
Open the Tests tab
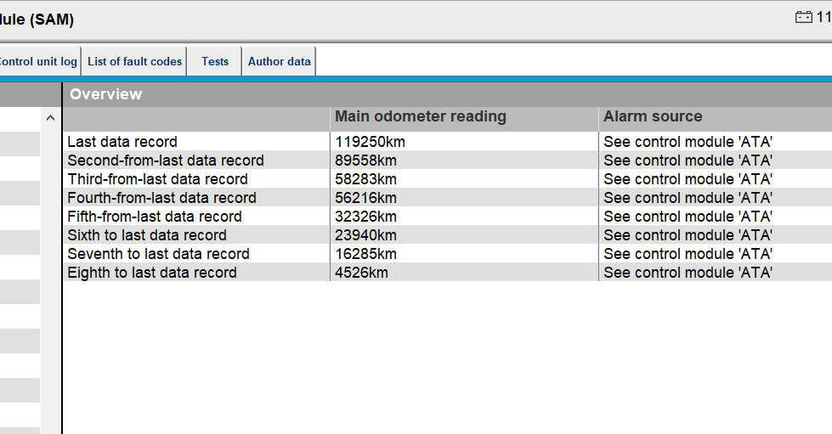(x=215, y=61)
